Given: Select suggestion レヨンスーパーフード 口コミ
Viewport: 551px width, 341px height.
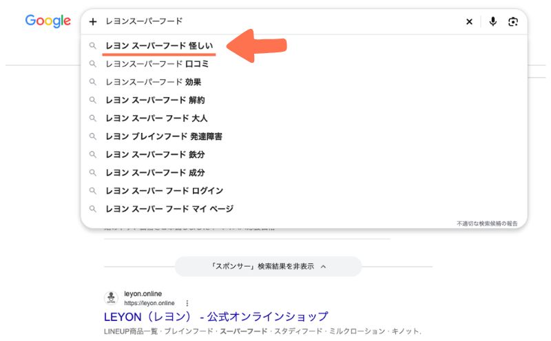Looking at the screenshot, I should 304,63.
